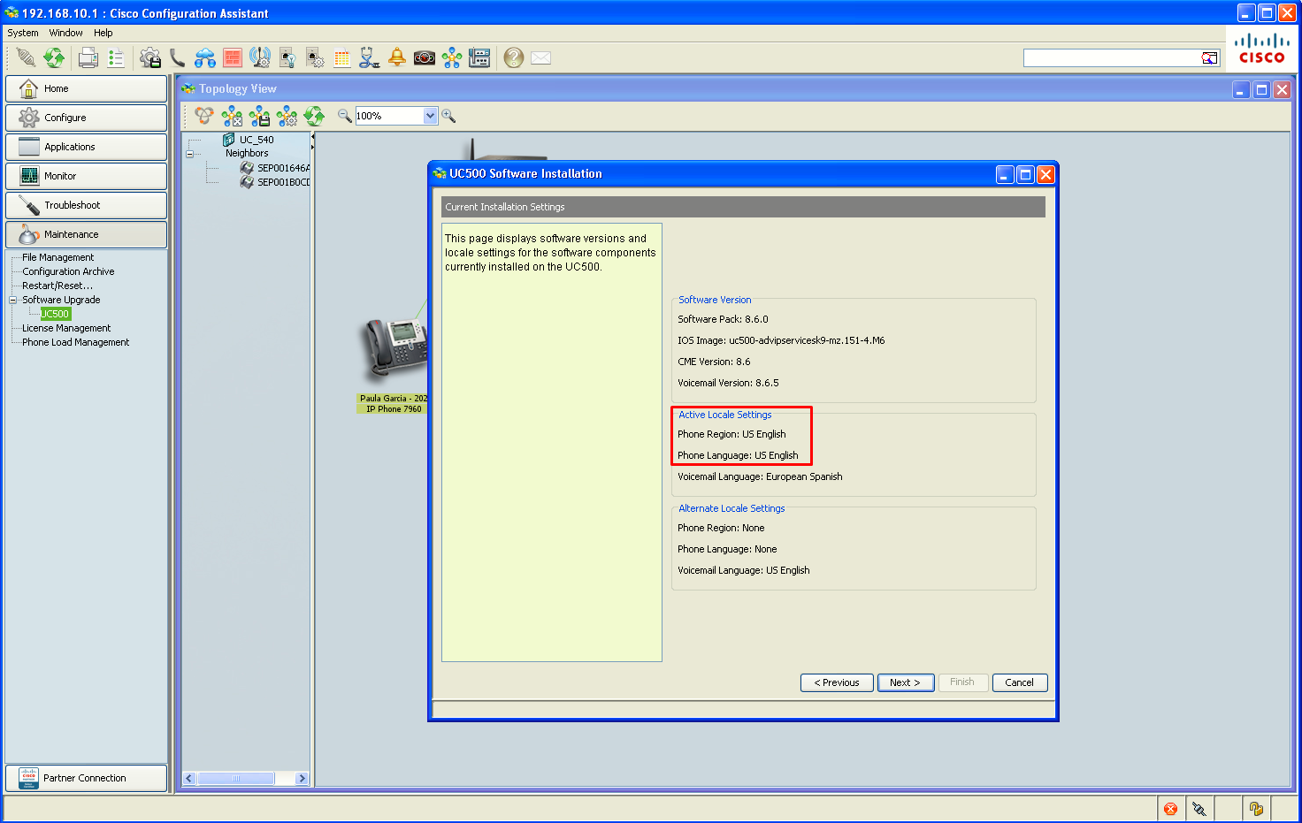Click the Connect plug icon in main toolbar
This screenshot has width=1302, height=823.
(27, 57)
